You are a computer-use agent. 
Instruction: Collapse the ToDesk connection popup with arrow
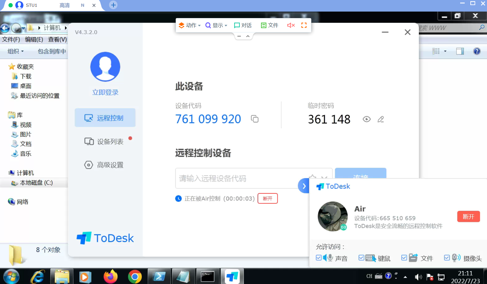[x=304, y=186]
